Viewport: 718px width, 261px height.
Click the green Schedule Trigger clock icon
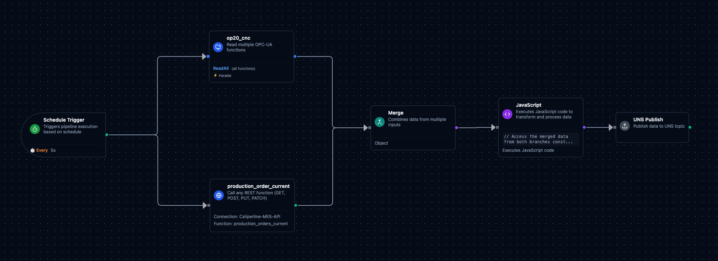(x=35, y=129)
